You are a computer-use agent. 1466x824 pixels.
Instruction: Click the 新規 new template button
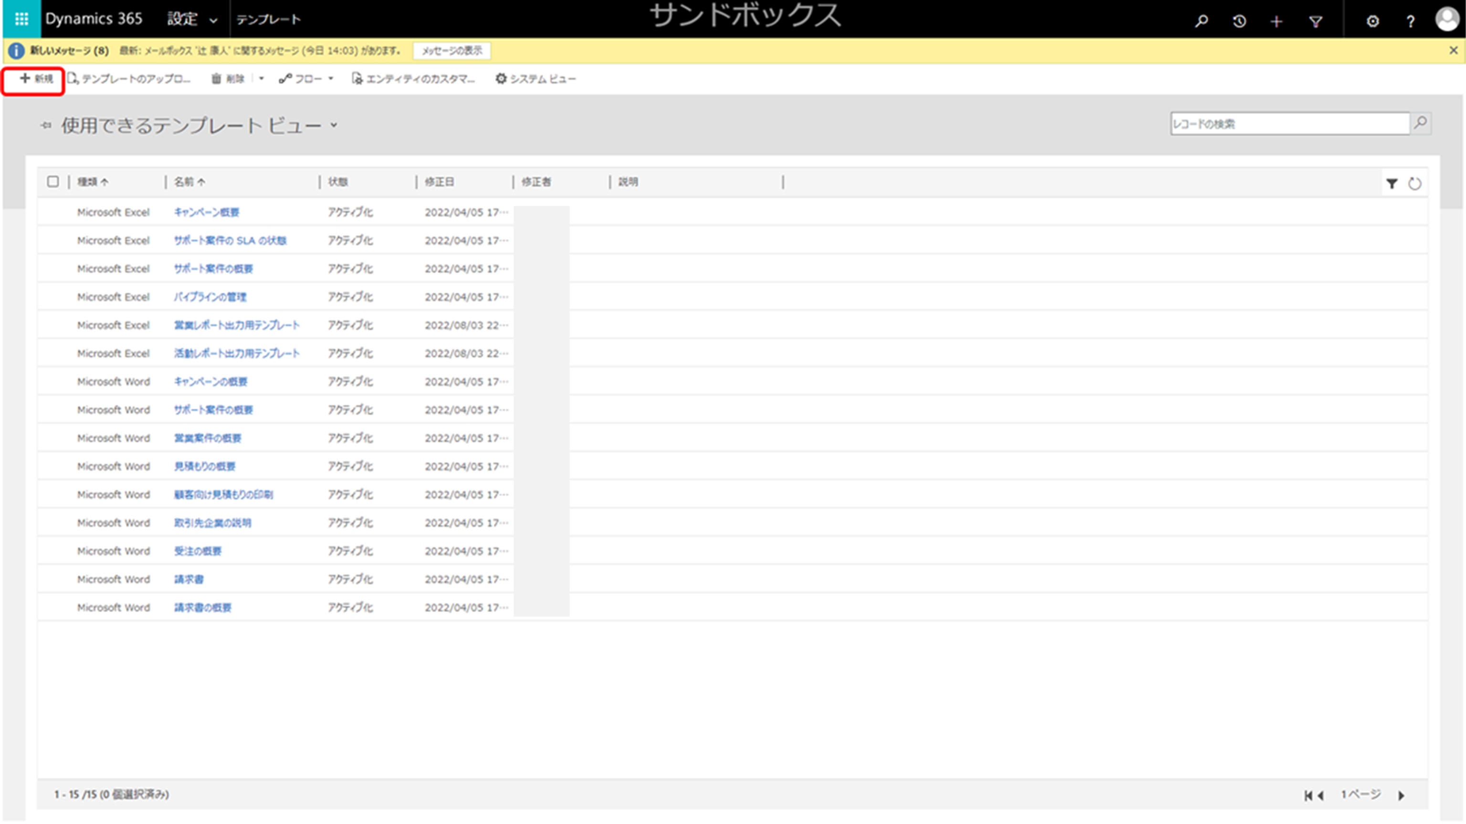coord(36,79)
